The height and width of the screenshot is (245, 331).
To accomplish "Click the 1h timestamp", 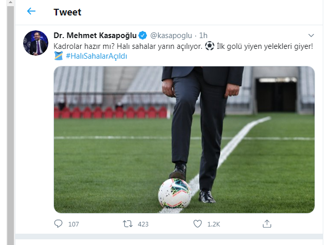I will pos(203,36).
